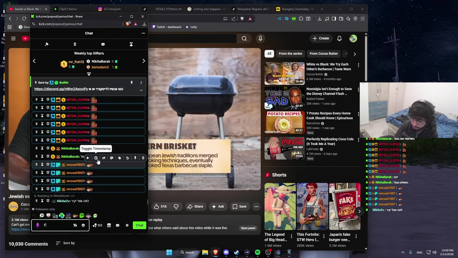458x258 pixels.
Task: Click the mention icon in message action bar
Action: pyautogui.click(x=112, y=158)
